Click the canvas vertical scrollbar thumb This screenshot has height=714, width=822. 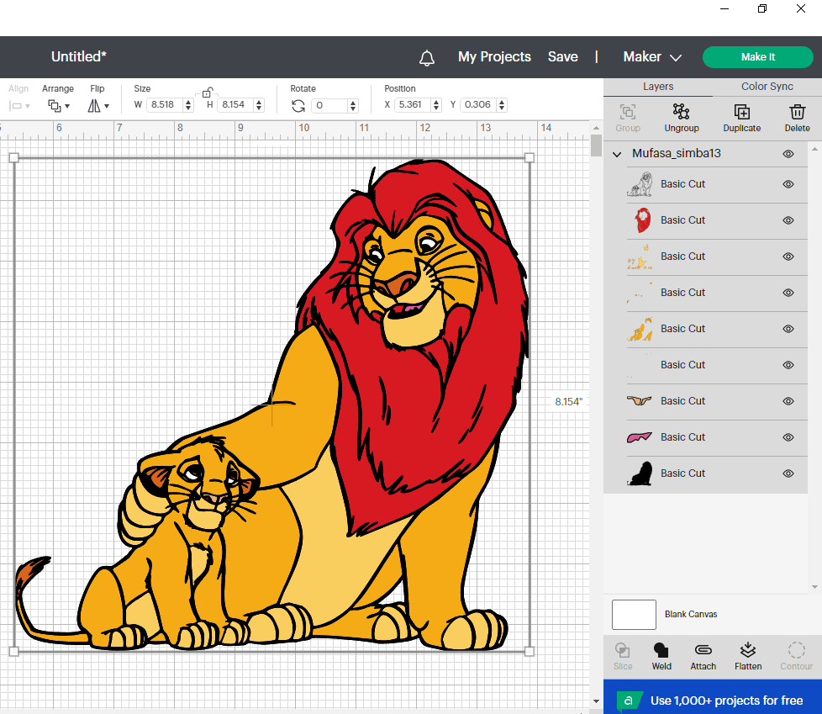coord(596,145)
